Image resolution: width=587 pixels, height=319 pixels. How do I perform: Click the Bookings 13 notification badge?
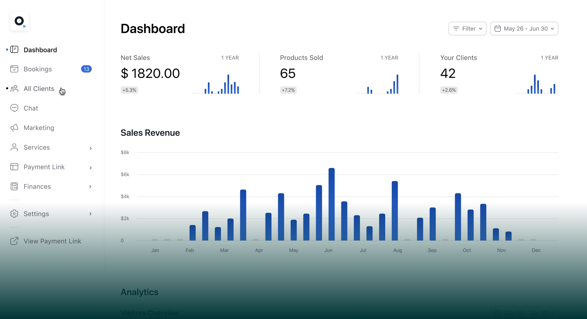(86, 69)
